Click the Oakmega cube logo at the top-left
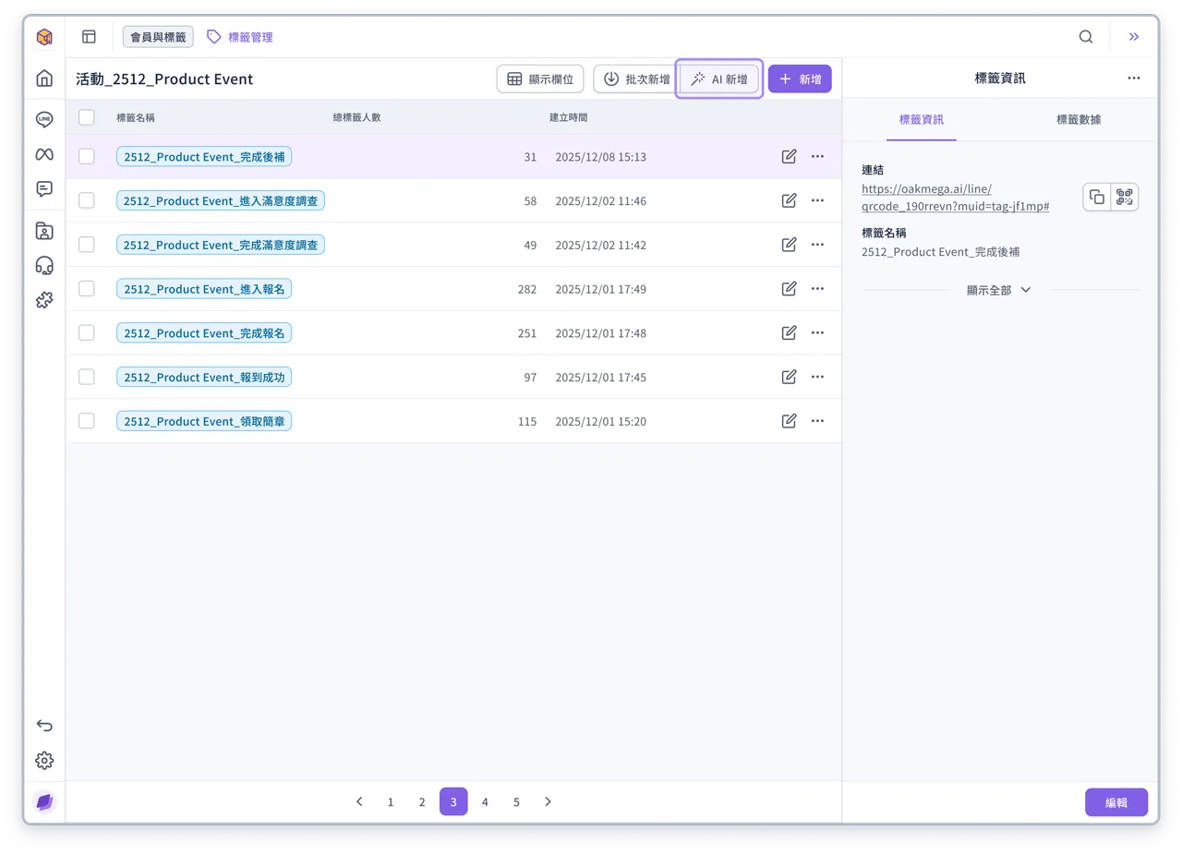This screenshot has width=1182, height=855. click(x=44, y=37)
